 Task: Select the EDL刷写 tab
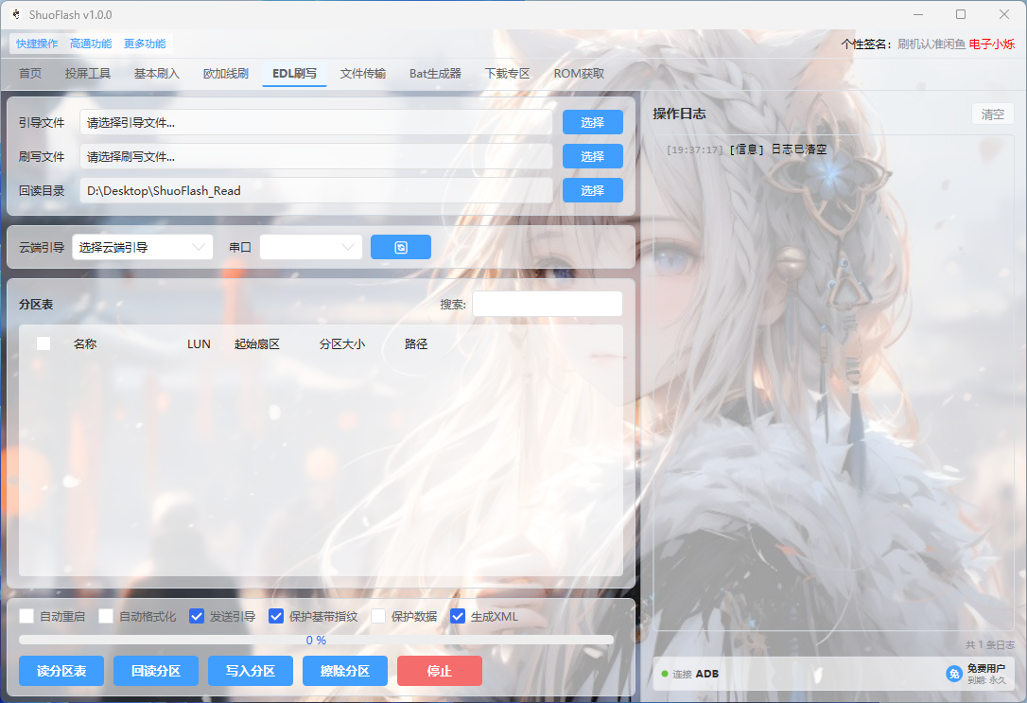(294, 74)
